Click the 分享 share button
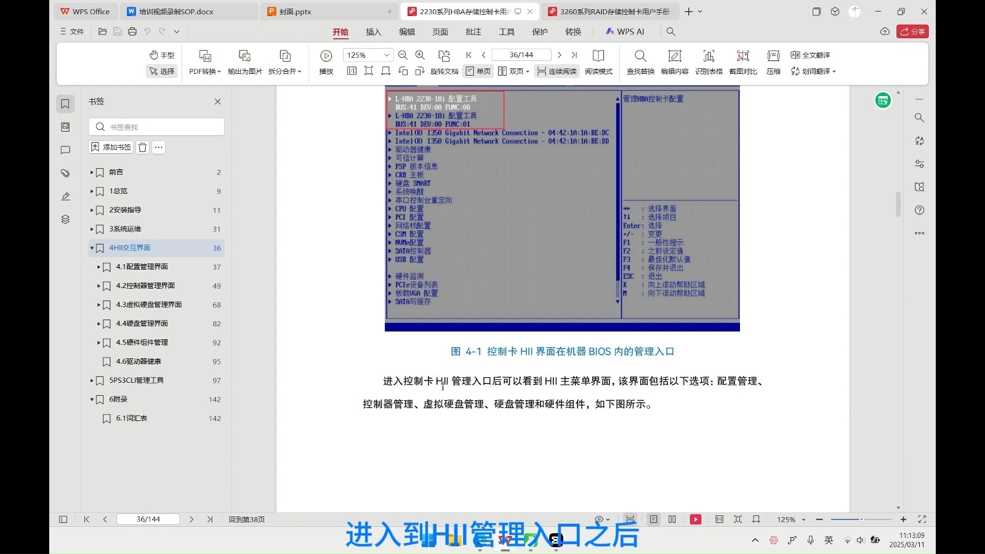The image size is (985, 554). click(x=912, y=31)
